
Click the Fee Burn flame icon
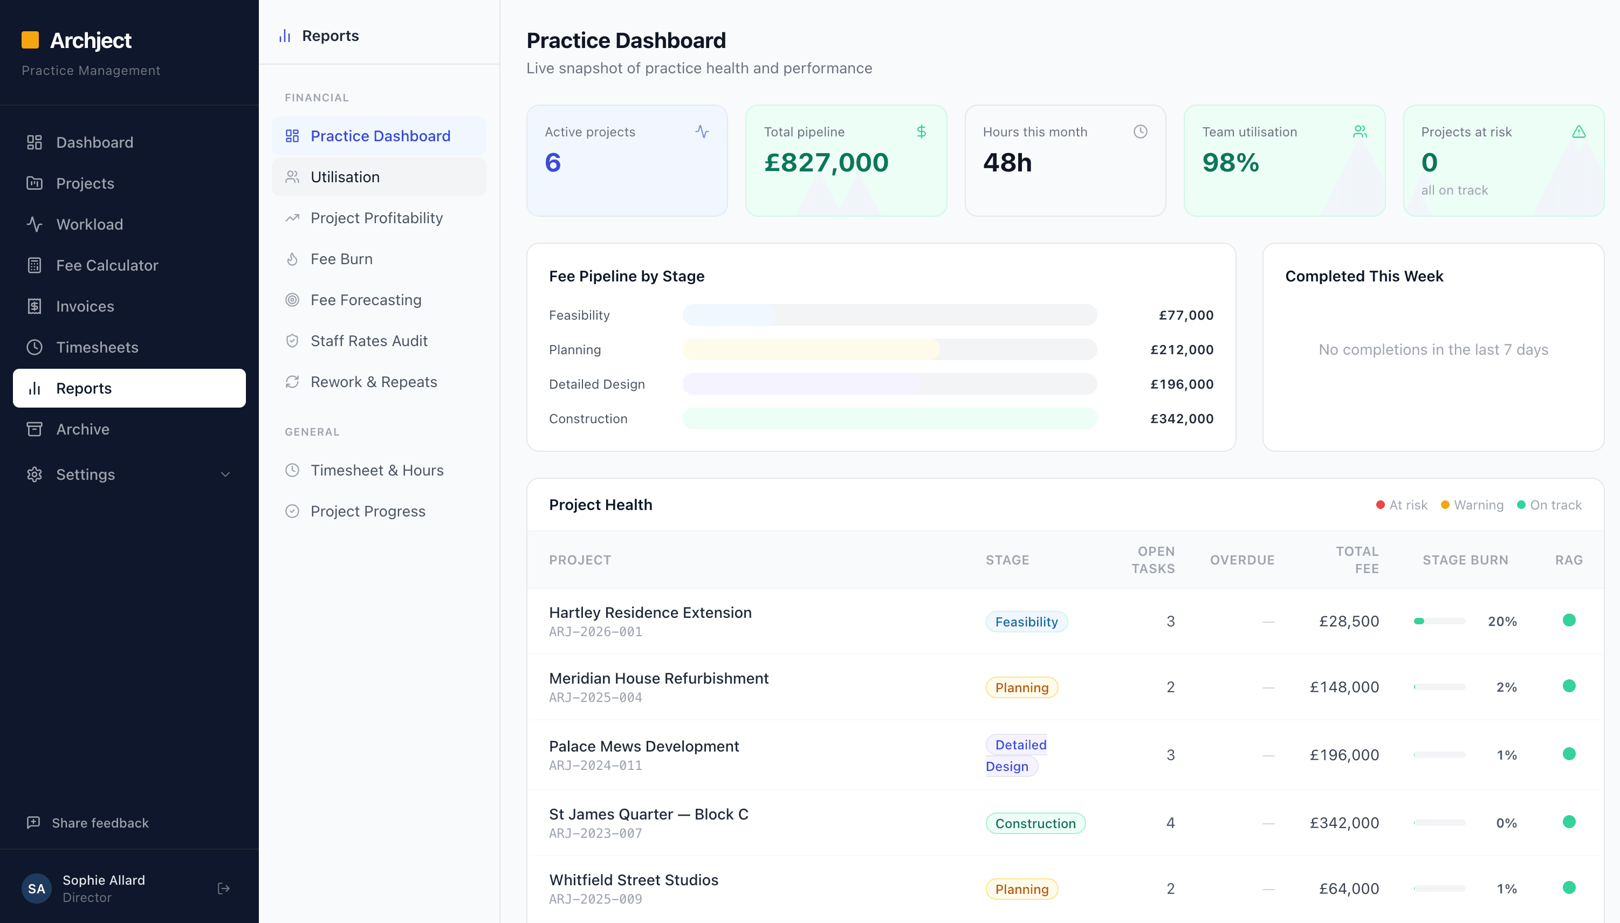click(292, 259)
